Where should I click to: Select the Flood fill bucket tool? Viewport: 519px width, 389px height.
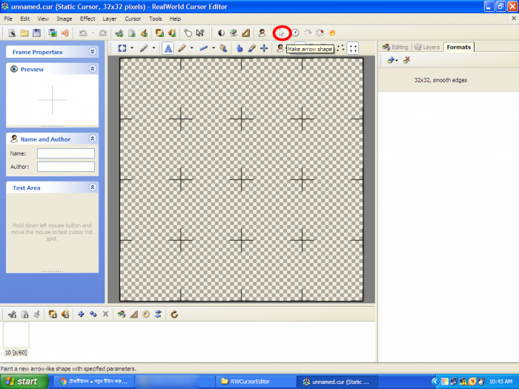click(x=223, y=48)
